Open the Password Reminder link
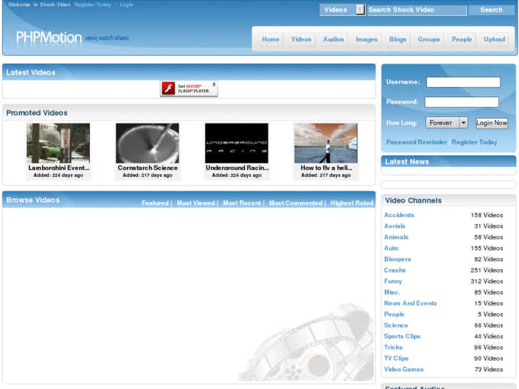 (416, 142)
